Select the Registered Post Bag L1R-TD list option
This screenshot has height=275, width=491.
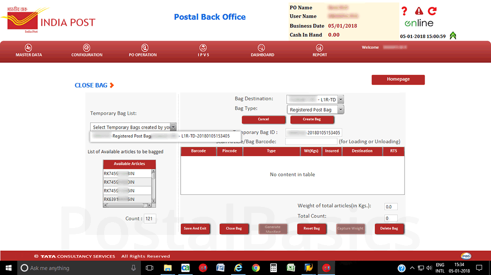coord(162,136)
